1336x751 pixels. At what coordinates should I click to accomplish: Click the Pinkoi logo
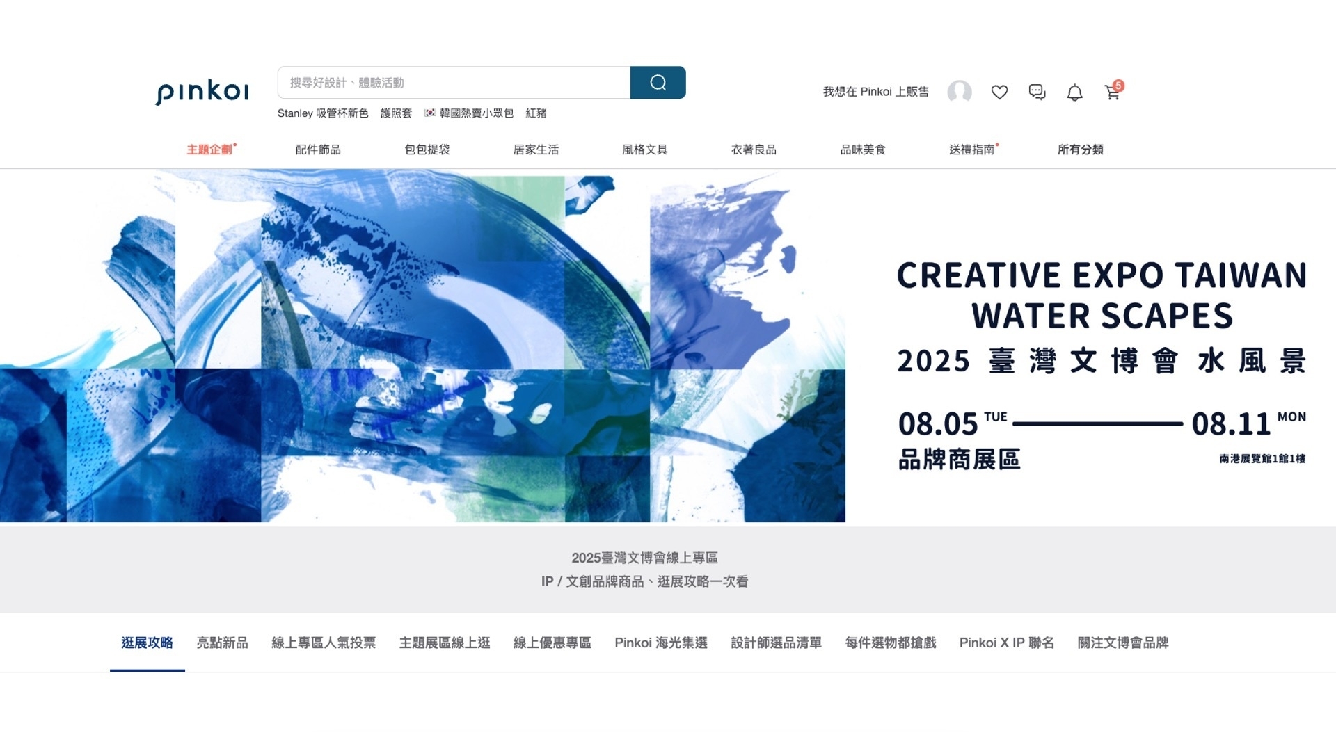[202, 92]
